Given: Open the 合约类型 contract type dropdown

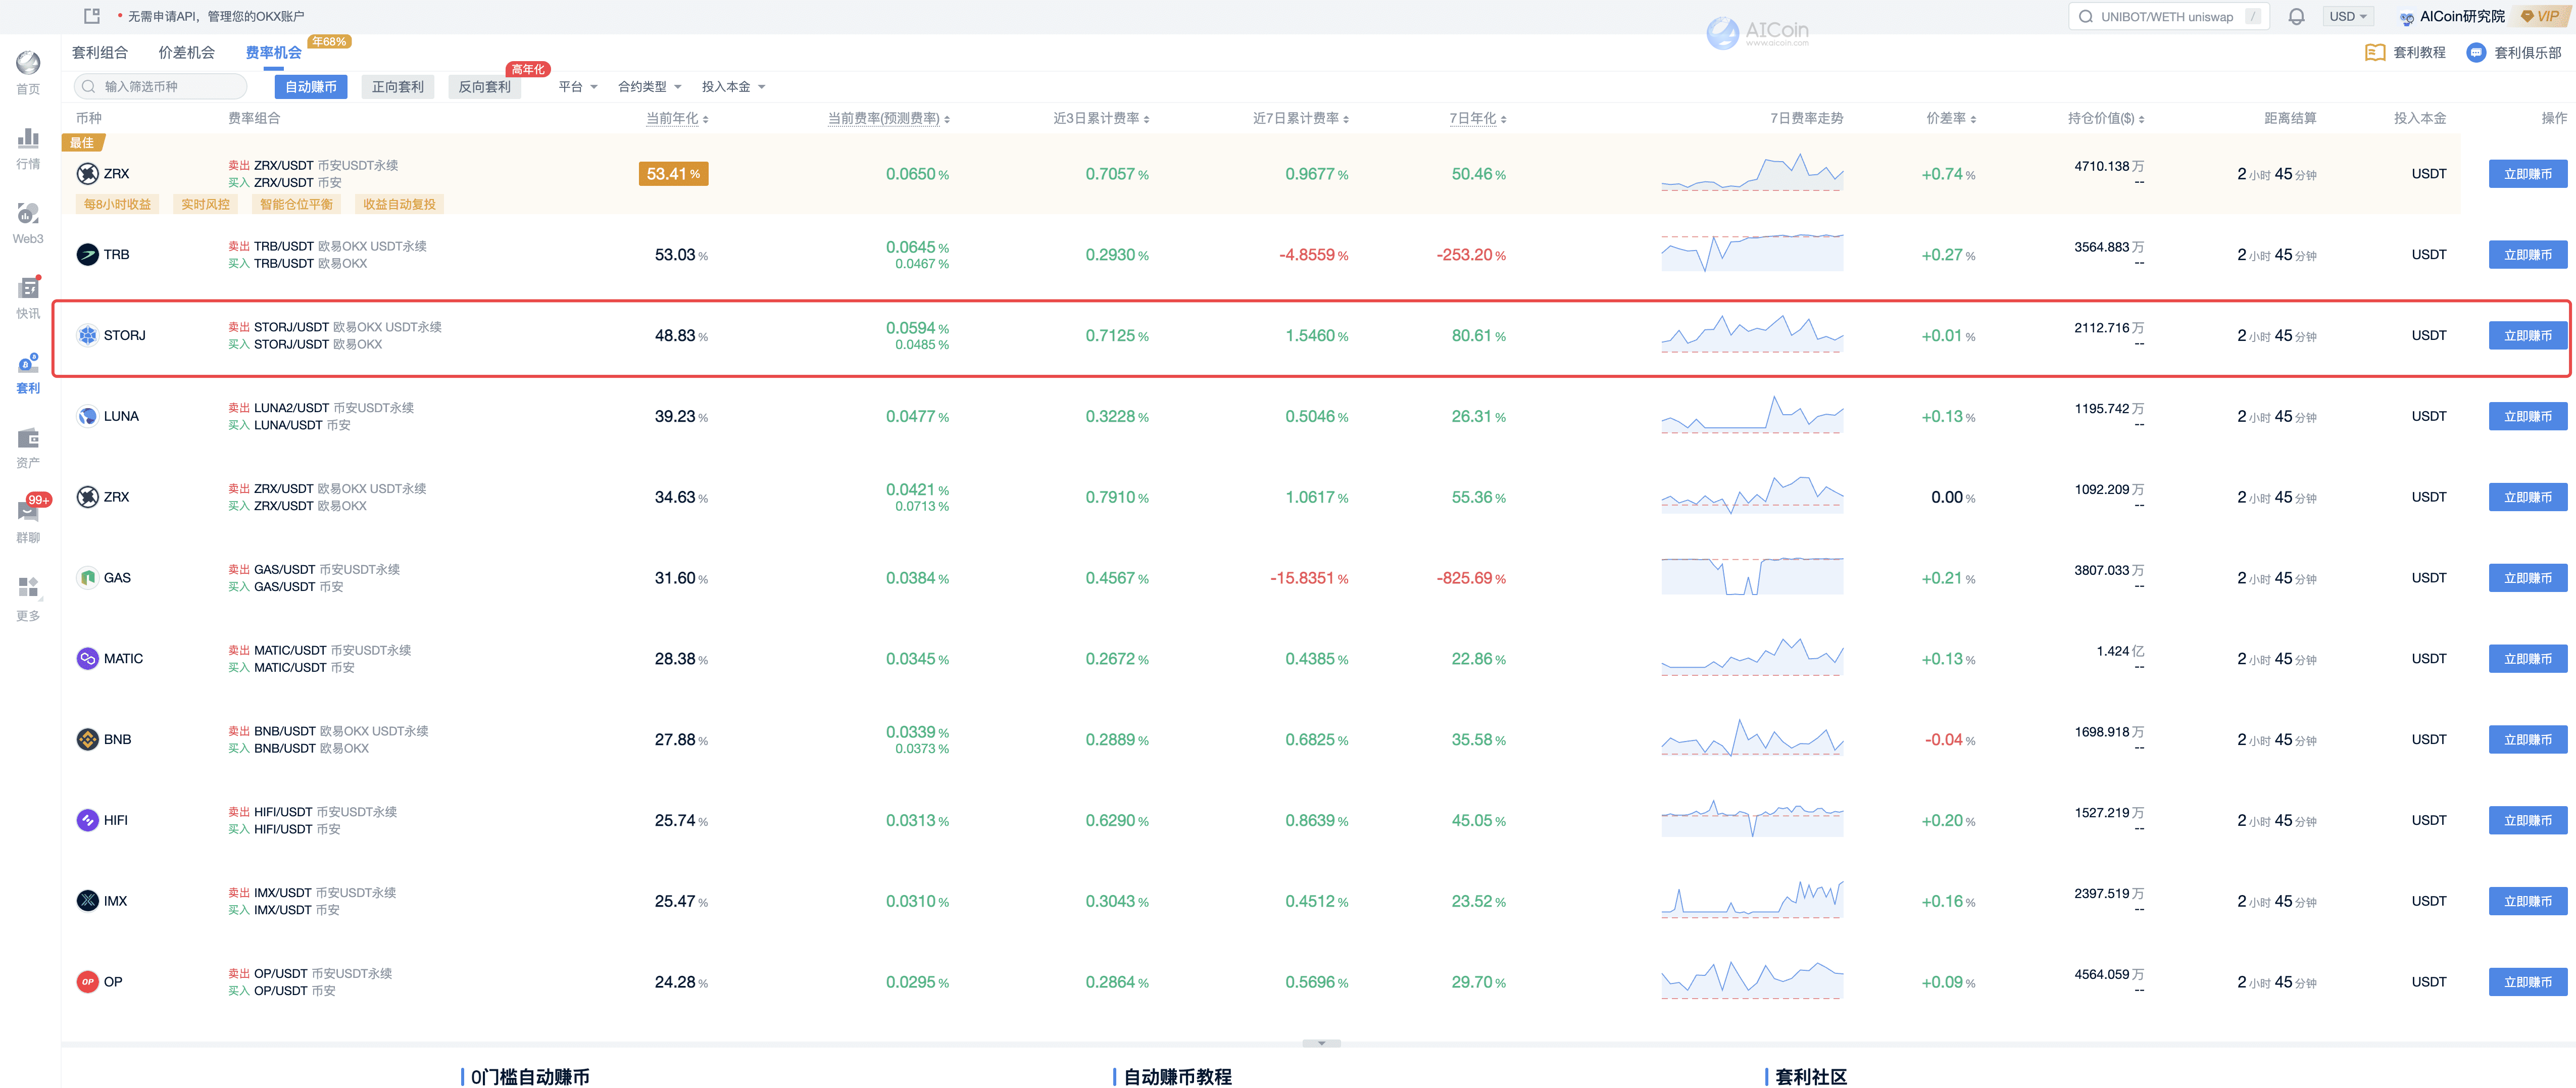Looking at the screenshot, I should coord(650,87).
